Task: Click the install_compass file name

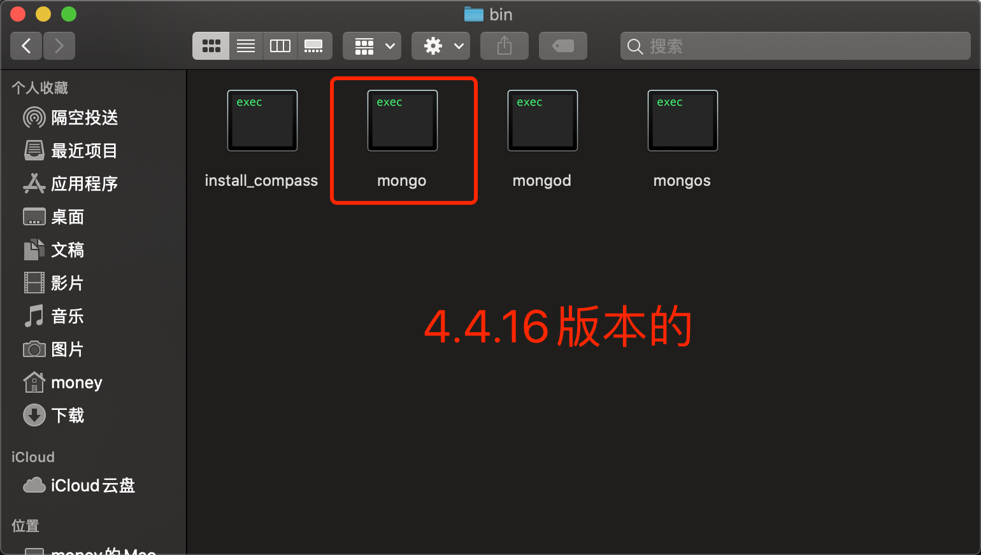Action: pos(261,181)
